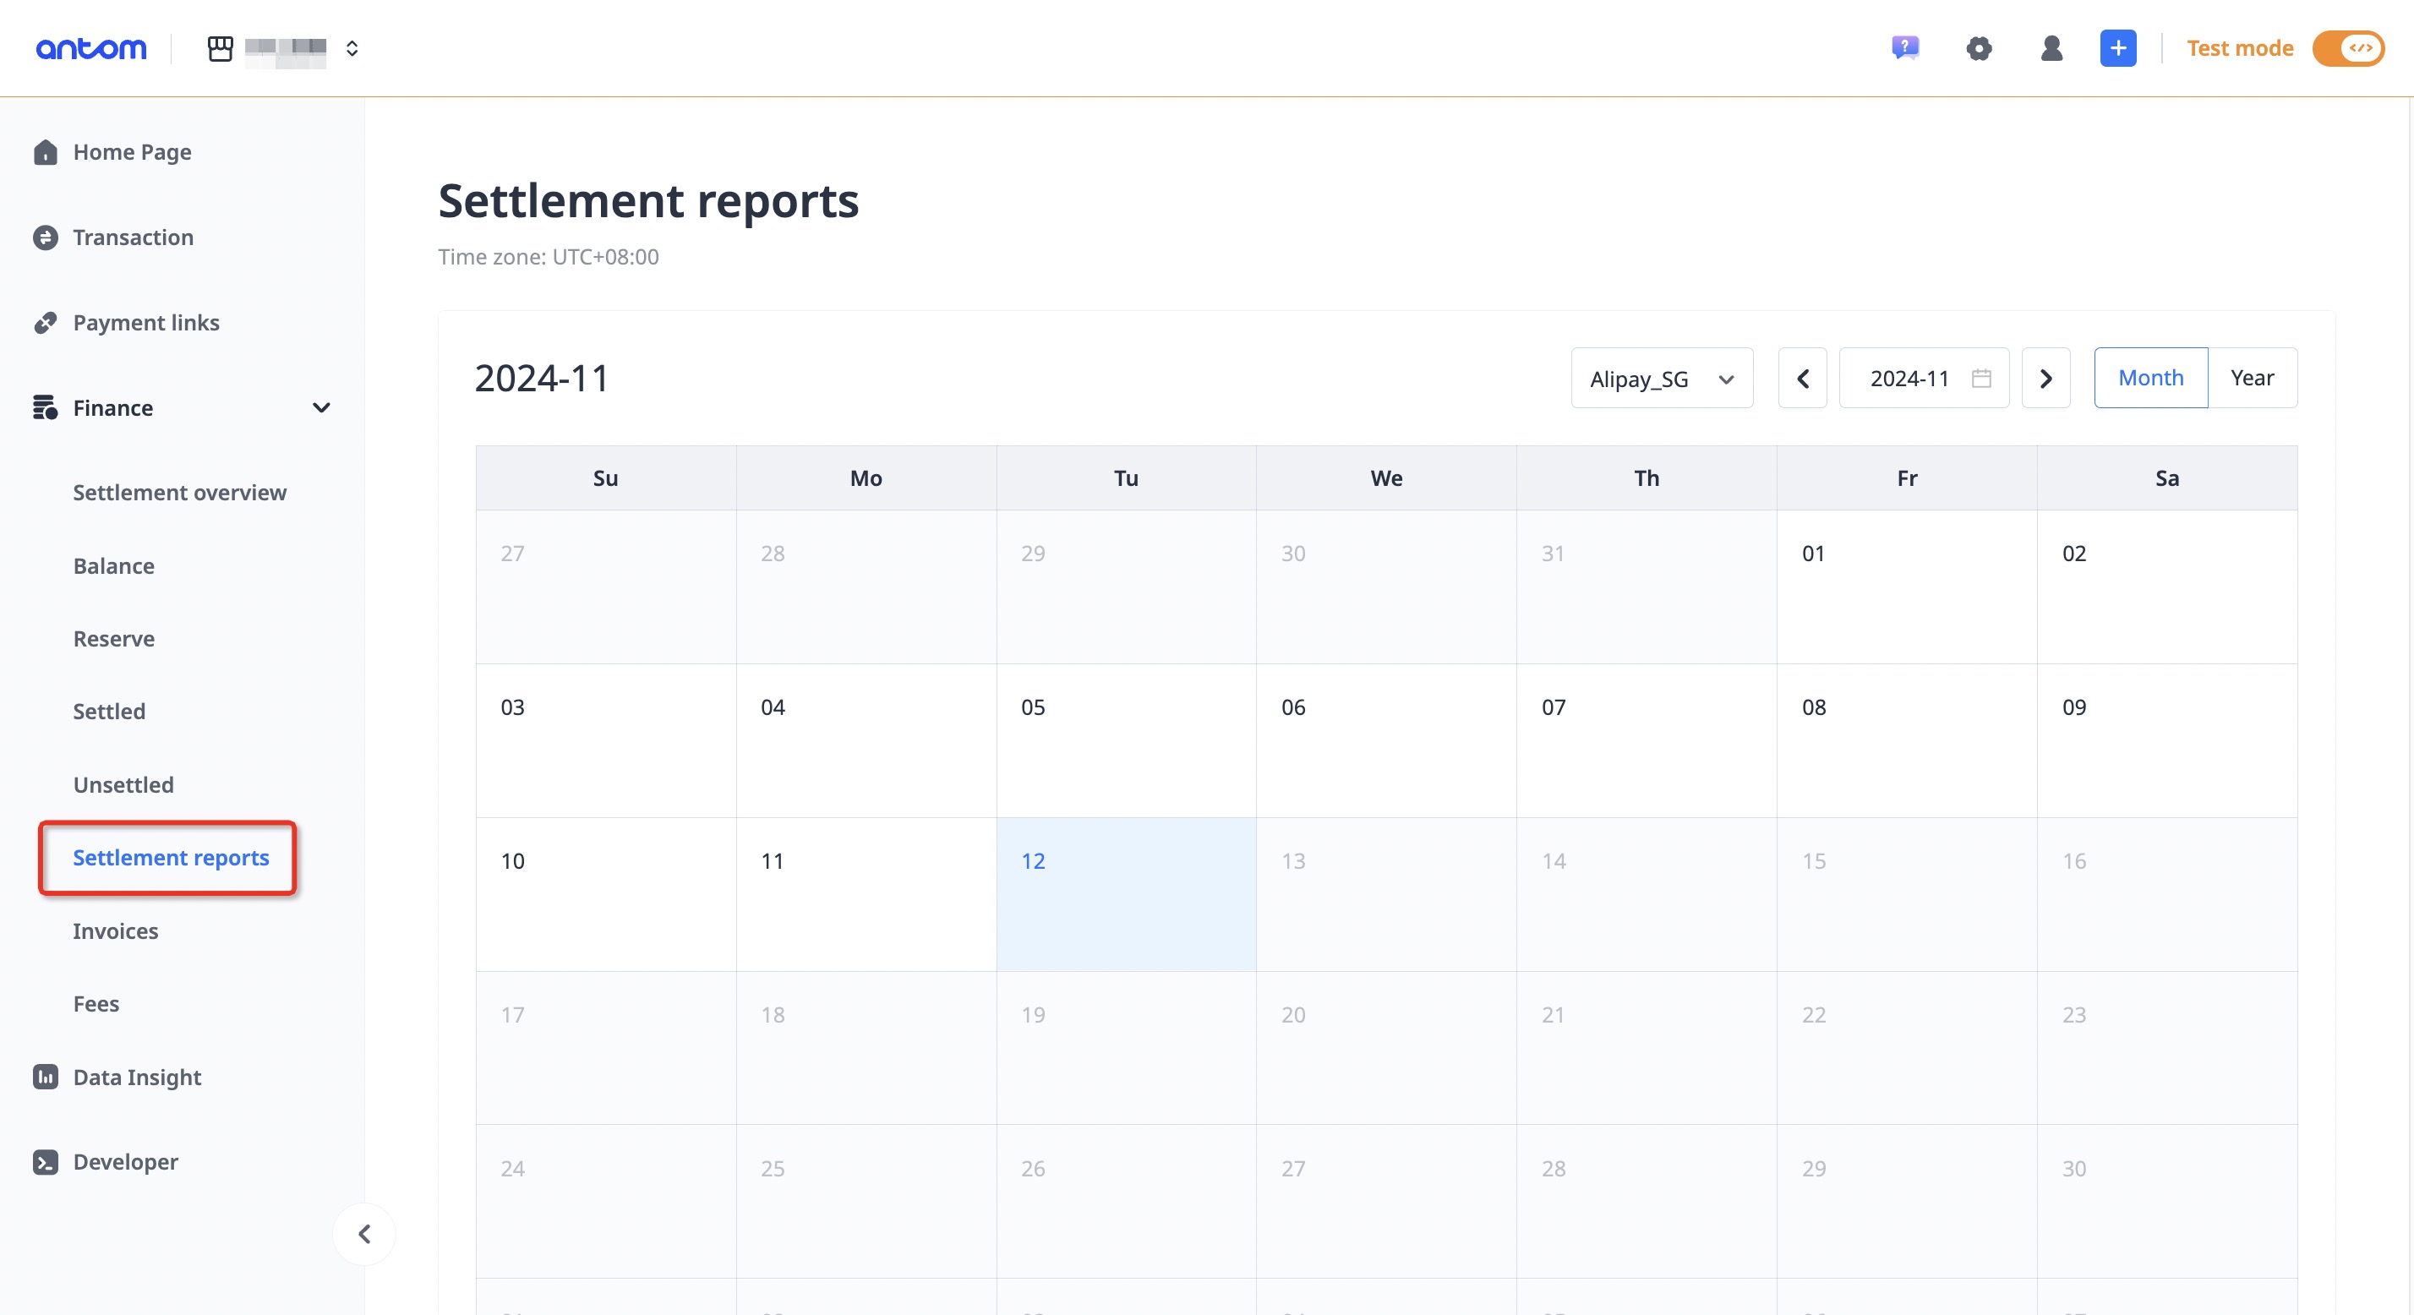Go to Invoices menu item

pyautogui.click(x=115, y=930)
